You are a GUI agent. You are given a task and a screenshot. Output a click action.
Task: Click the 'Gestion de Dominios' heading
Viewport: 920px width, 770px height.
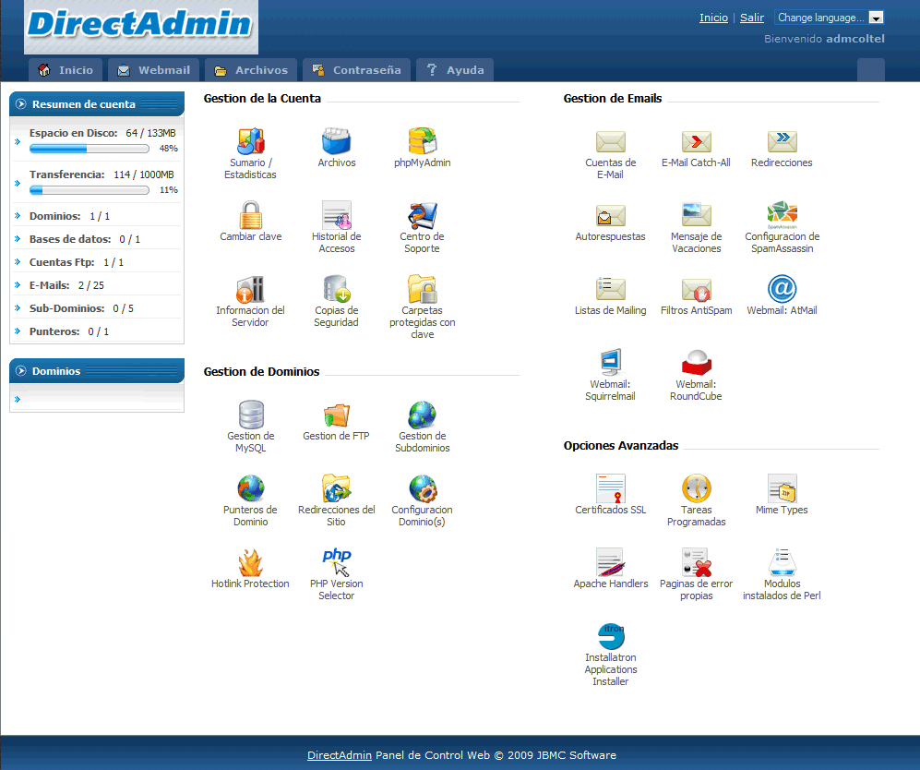262,371
